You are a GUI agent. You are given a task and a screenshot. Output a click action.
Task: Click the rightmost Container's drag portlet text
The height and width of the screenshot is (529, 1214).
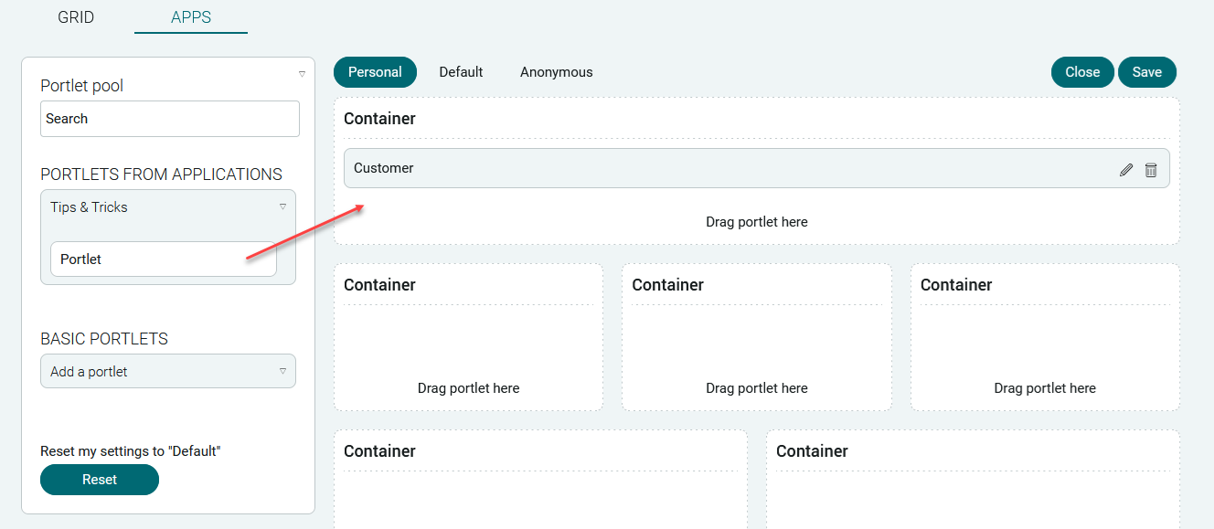click(1045, 388)
